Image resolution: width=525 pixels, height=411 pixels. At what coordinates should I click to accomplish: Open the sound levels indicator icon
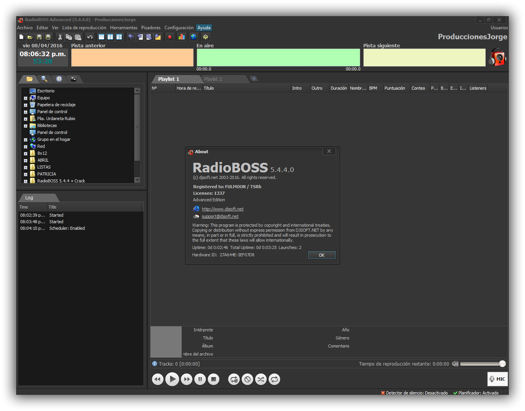181,37
